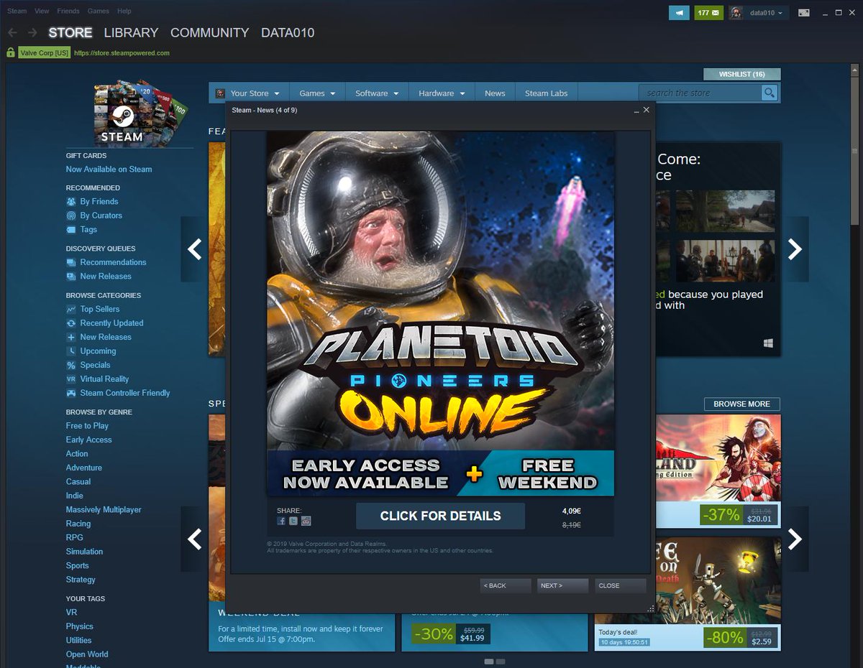Click the Top Sellers chart icon
This screenshot has height=668, width=863.
[x=71, y=309]
